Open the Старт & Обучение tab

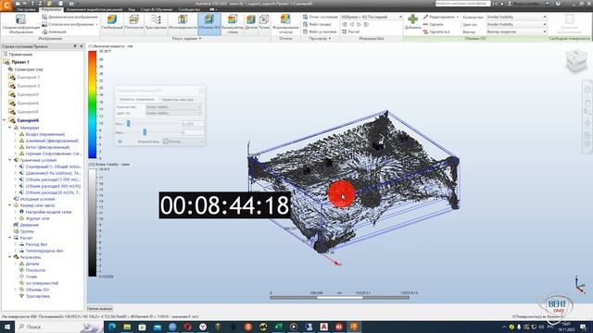[157, 9]
